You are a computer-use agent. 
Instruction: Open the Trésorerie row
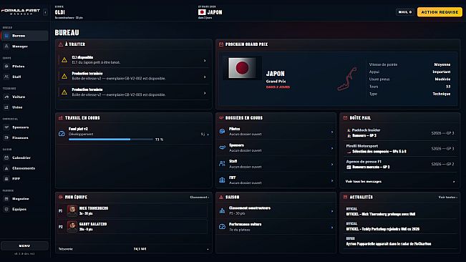click(133, 249)
